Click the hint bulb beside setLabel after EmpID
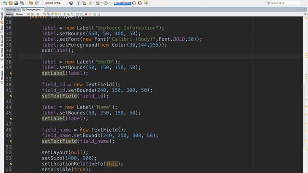This screenshot has width=308, height=173. click(x=11, y=74)
